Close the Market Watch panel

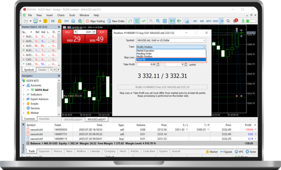(59, 27)
